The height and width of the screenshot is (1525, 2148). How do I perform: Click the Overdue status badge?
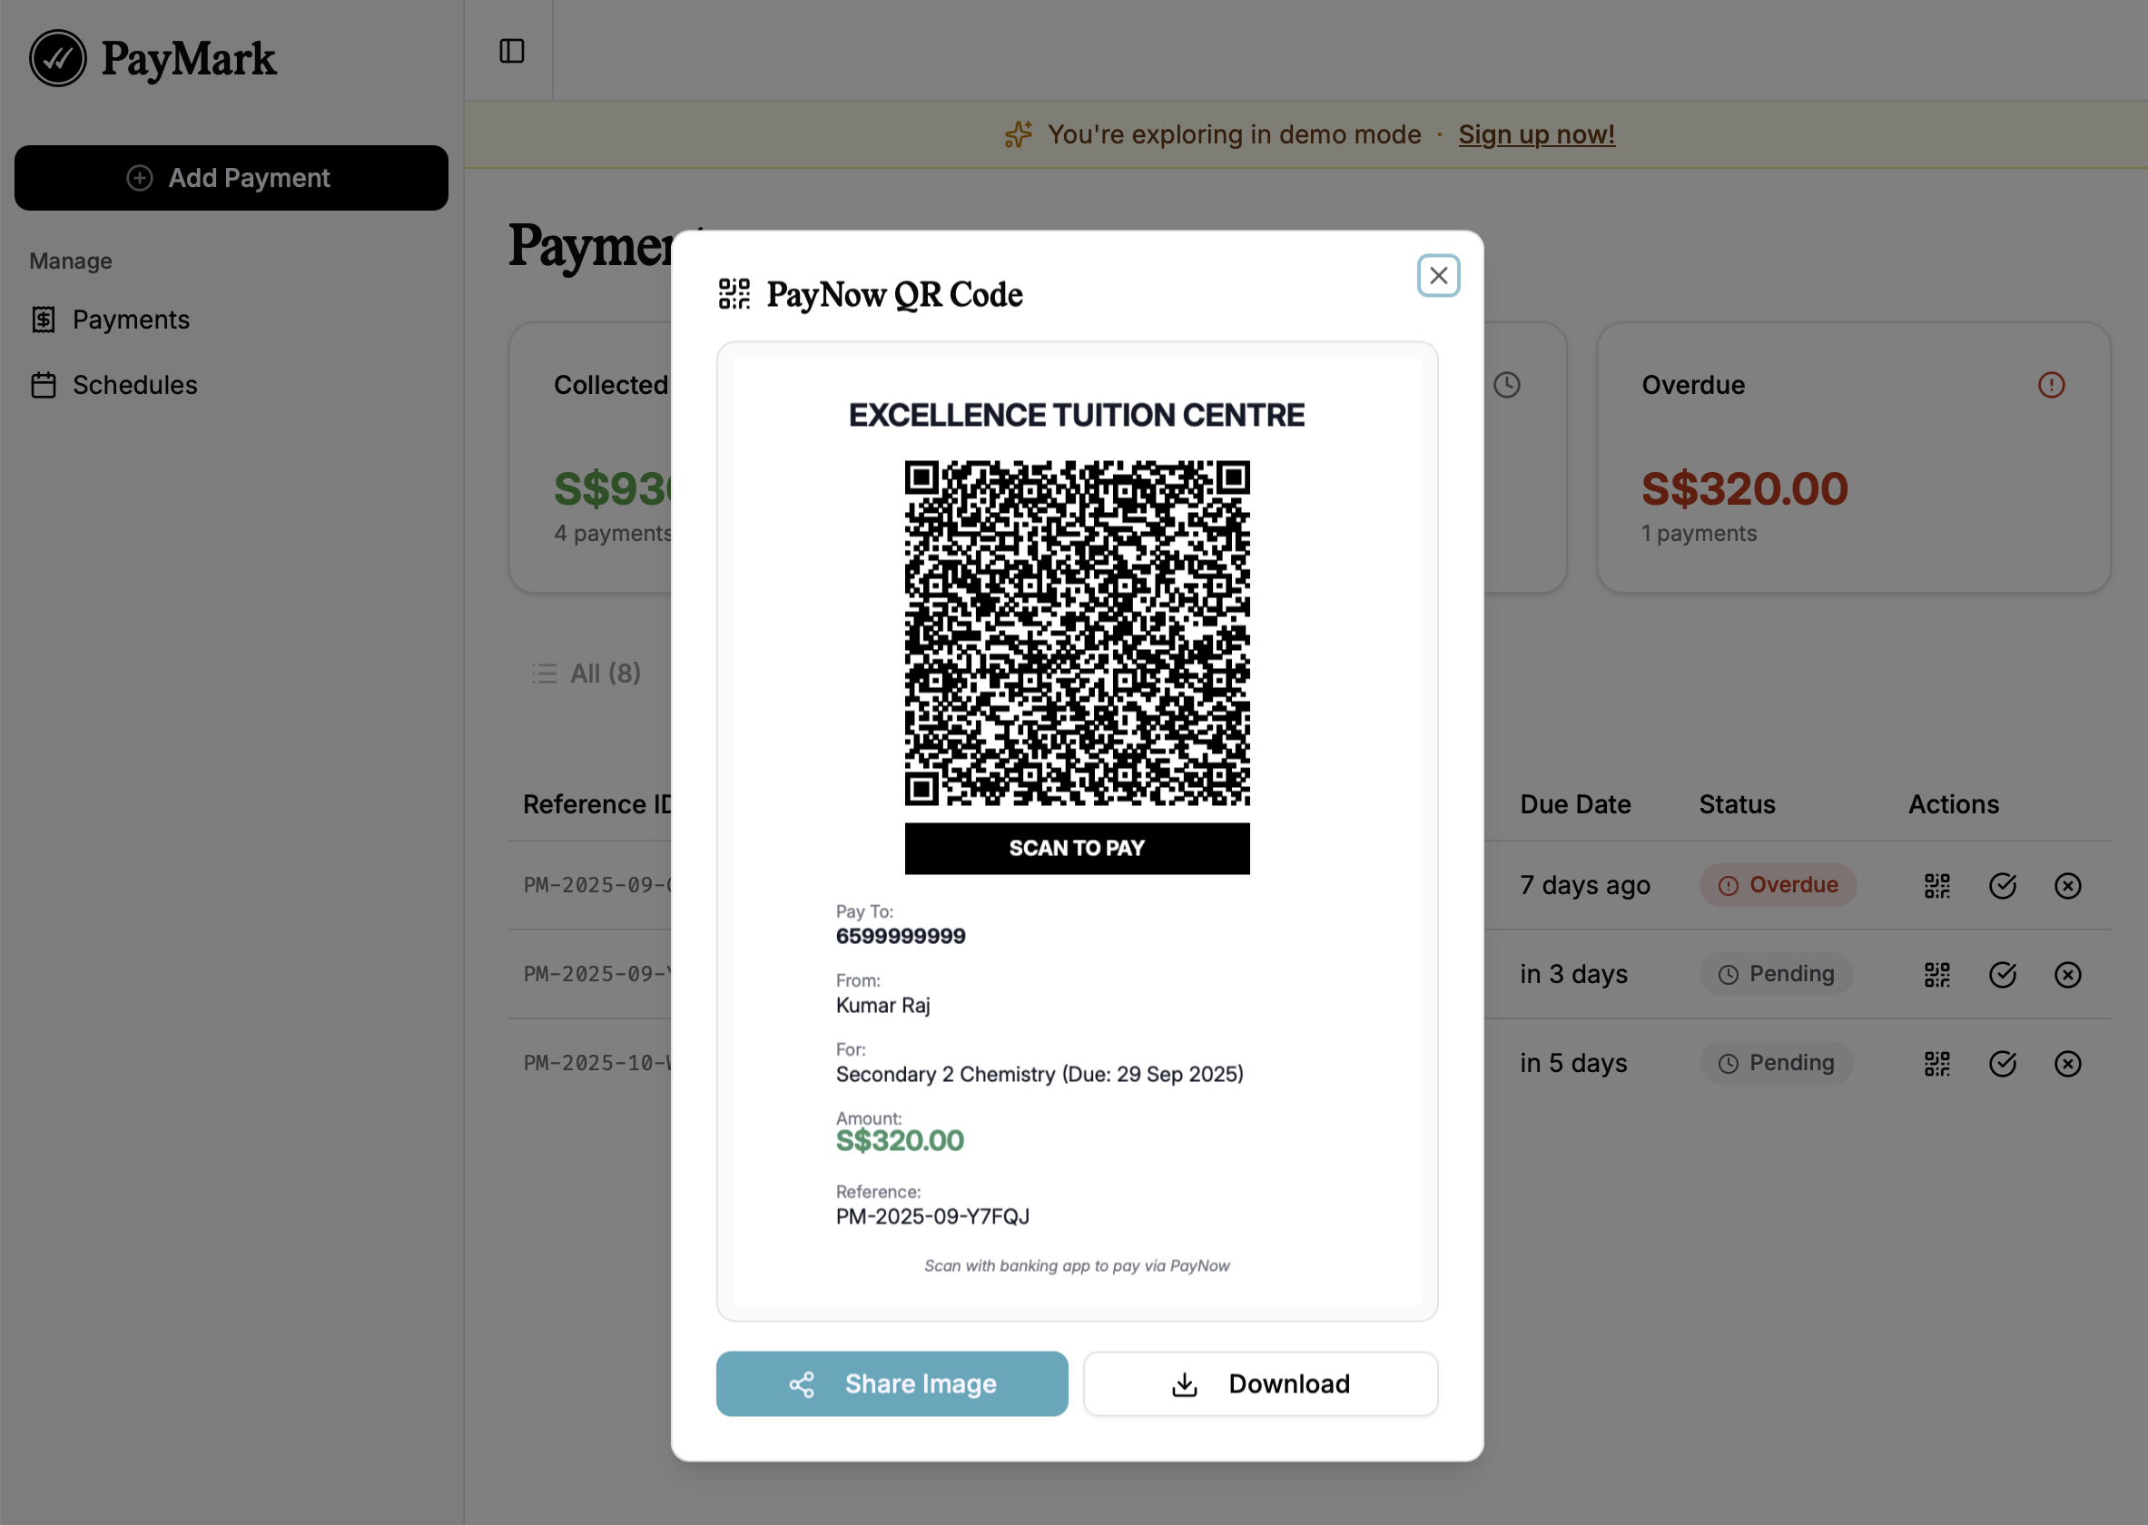[x=1777, y=884]
